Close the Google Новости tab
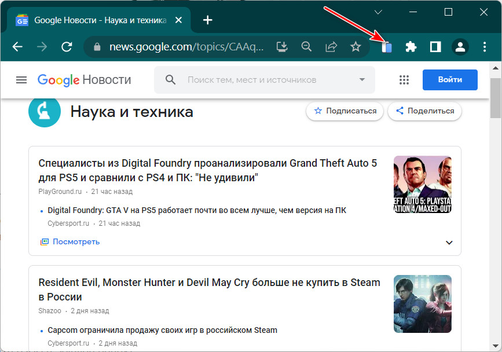 [179, 20]
